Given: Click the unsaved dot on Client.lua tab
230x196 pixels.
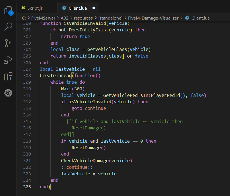Looking at the screenshot, I should click(x=93, y=8).
